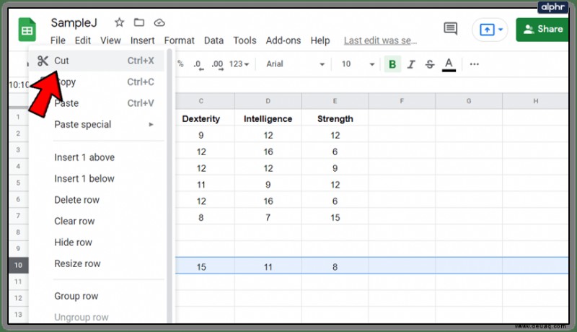Viewport: 577px width, 332px height.
Task: Click the decrease decimal places button
Action: click(x=198, y=65)
